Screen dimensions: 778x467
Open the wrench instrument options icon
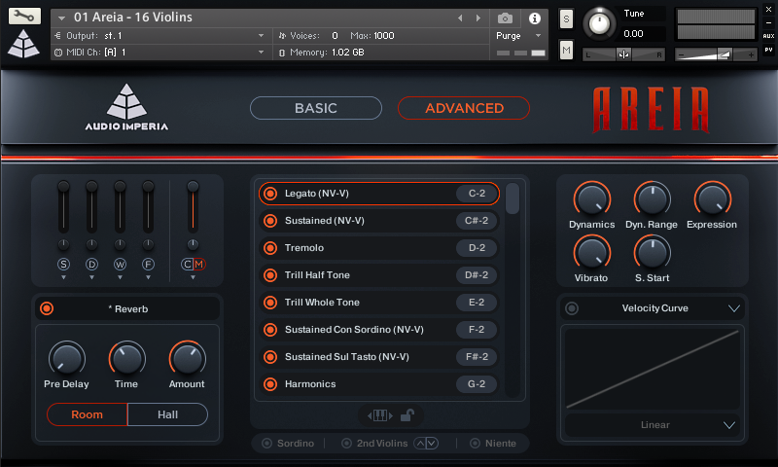tap(24, 17)
